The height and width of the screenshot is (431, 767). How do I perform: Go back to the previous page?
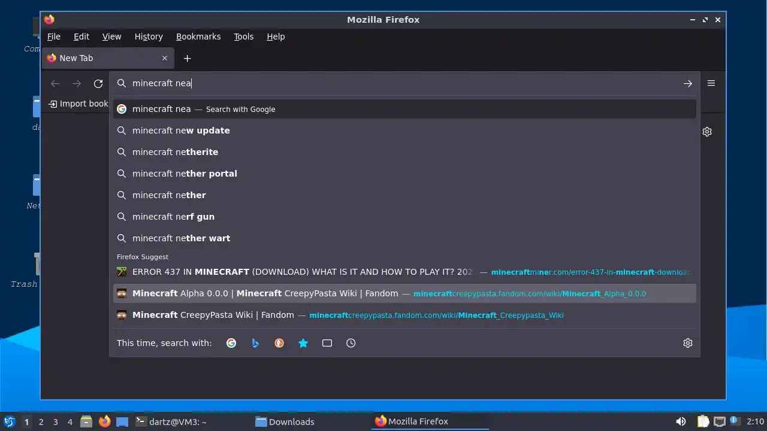pos(55,84)
